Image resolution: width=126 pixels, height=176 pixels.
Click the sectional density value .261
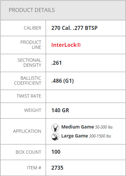coord(57,63)
